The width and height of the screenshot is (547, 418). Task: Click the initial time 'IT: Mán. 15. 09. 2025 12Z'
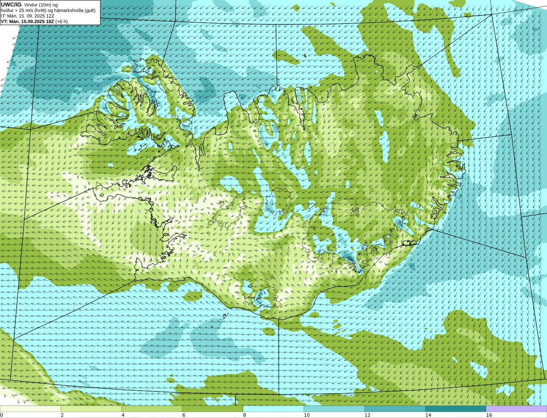[x=27, y=16]
